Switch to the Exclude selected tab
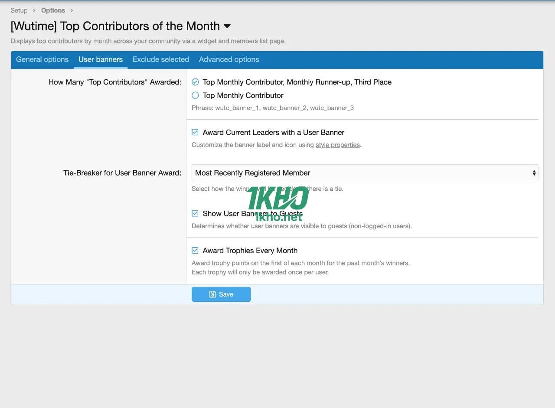Image resolution: width=555 pixels, height=408 pixels. pyautogui.click(x=160, y=59)
